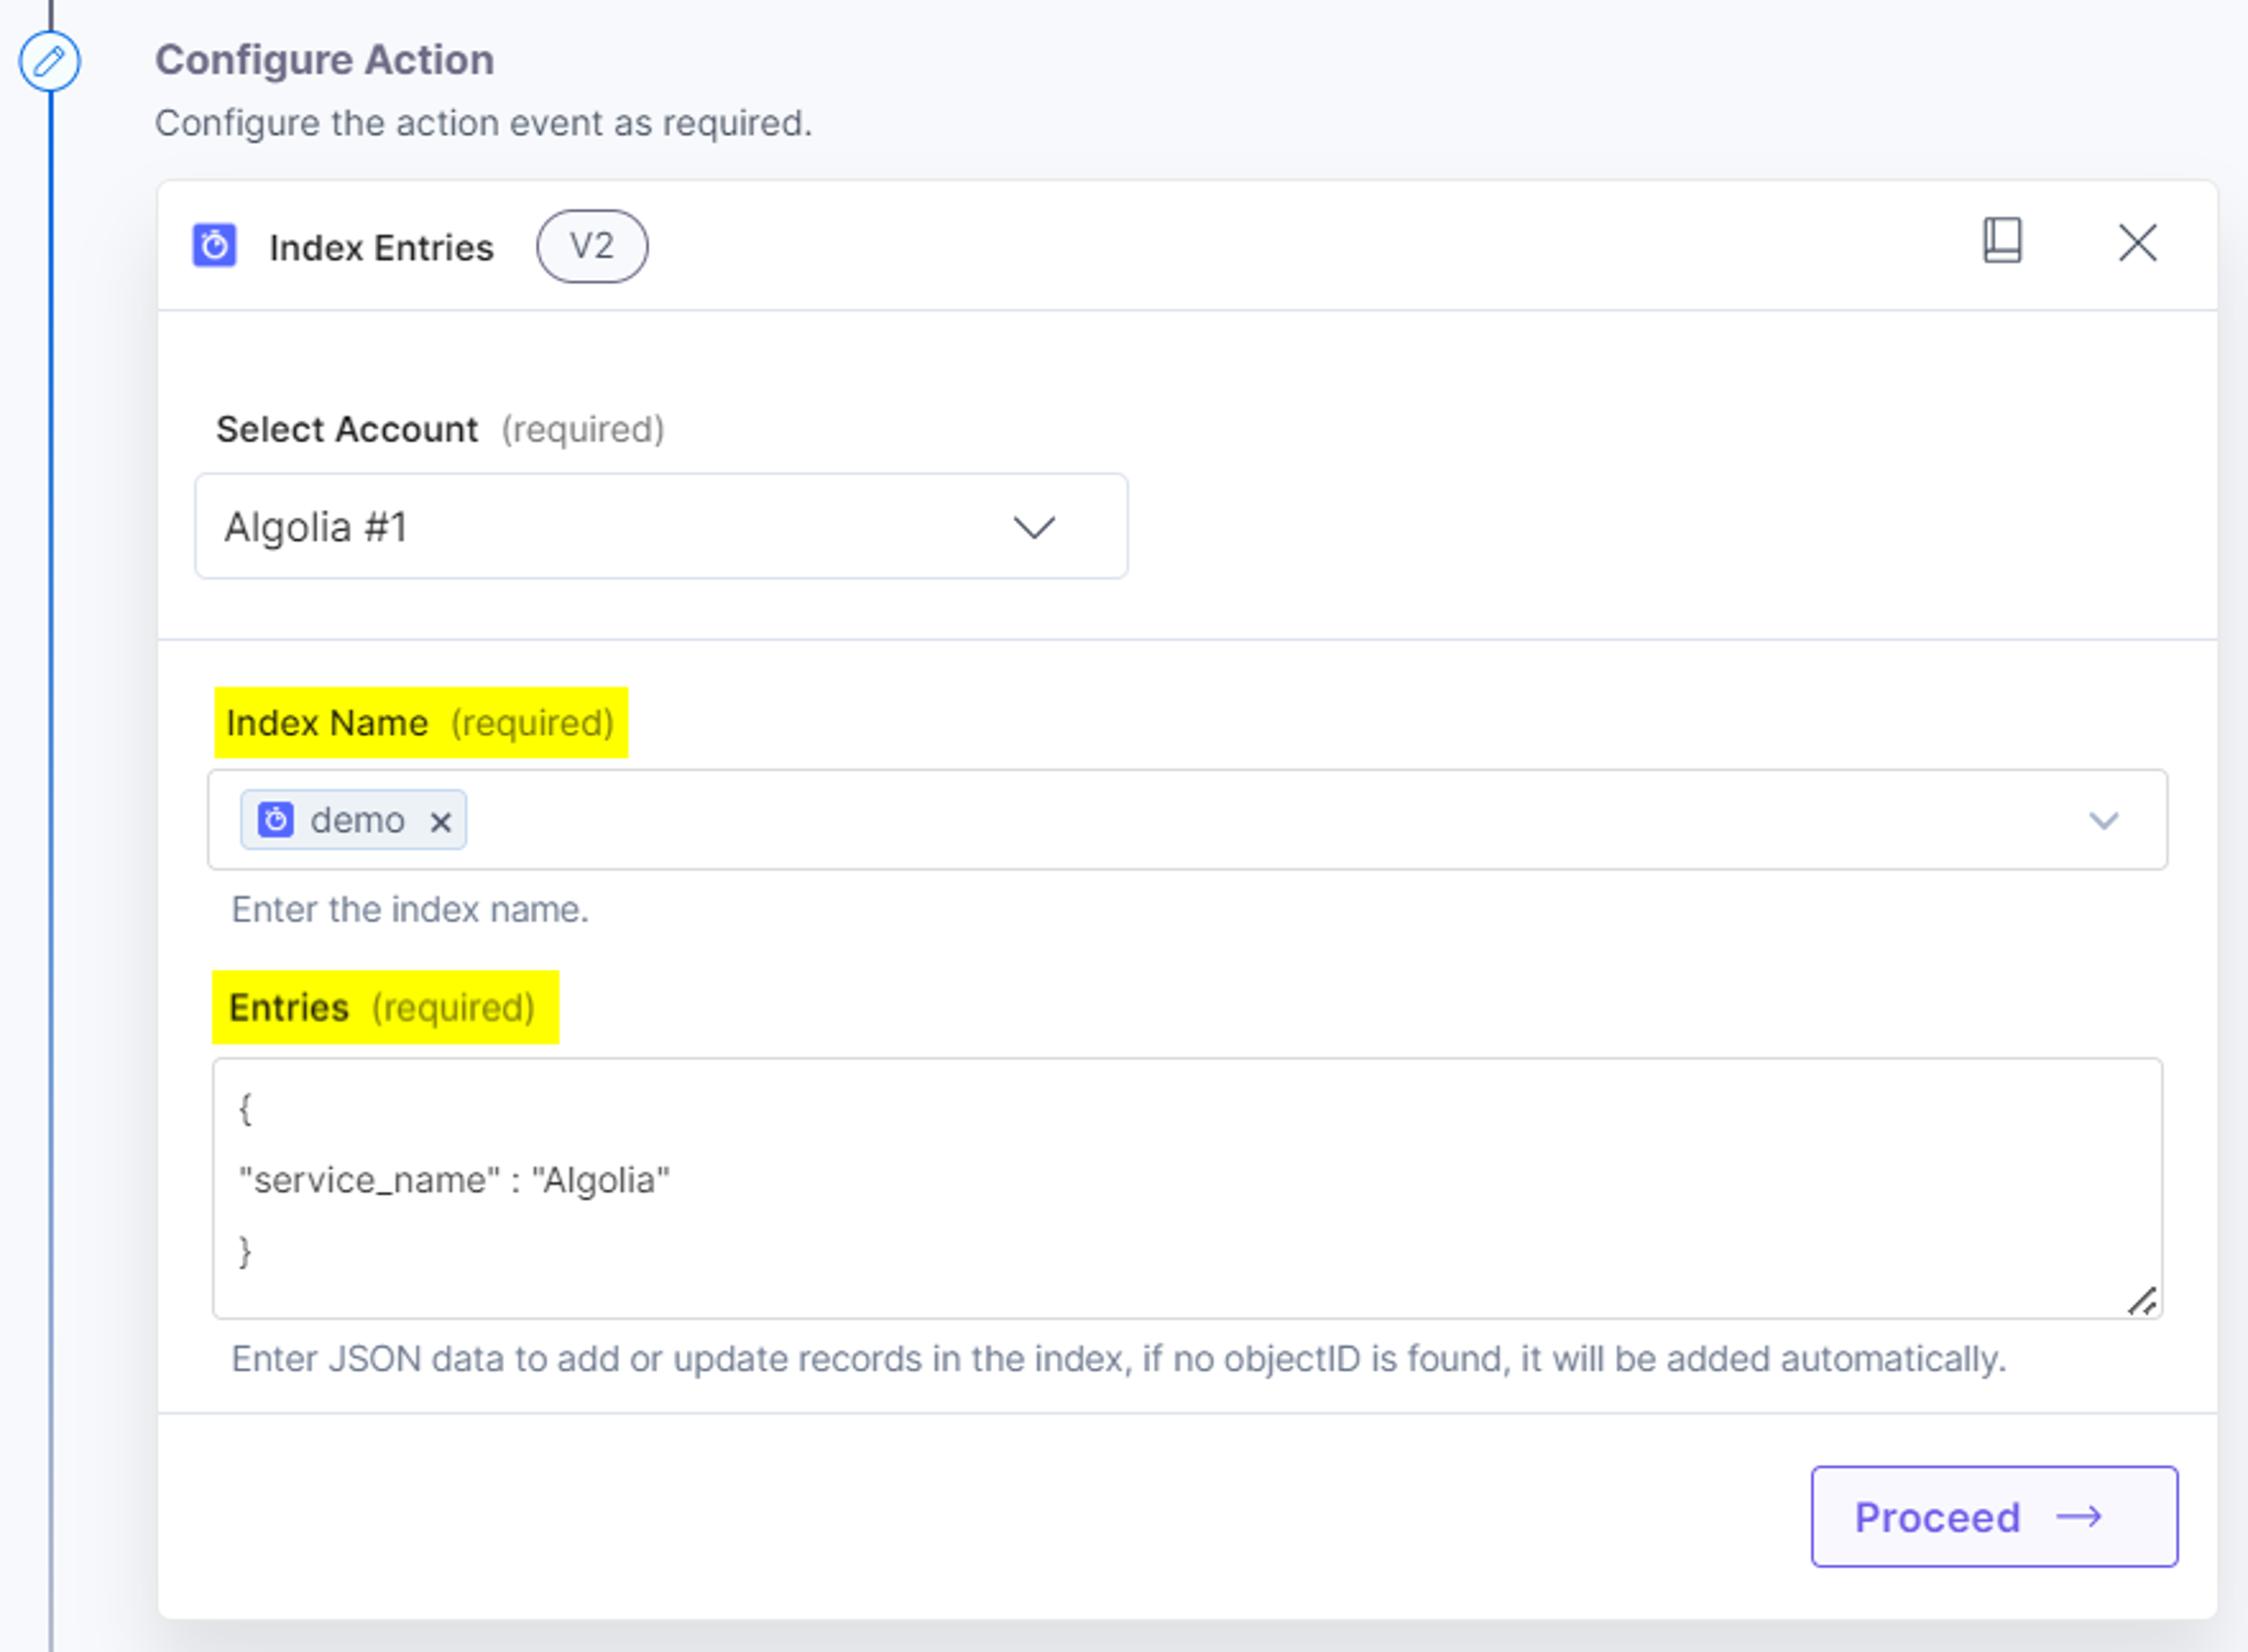Click the "Index Entries" title text
Image resolution: width=2248 pixels, height=1652 pixels.
click(381, 248)
